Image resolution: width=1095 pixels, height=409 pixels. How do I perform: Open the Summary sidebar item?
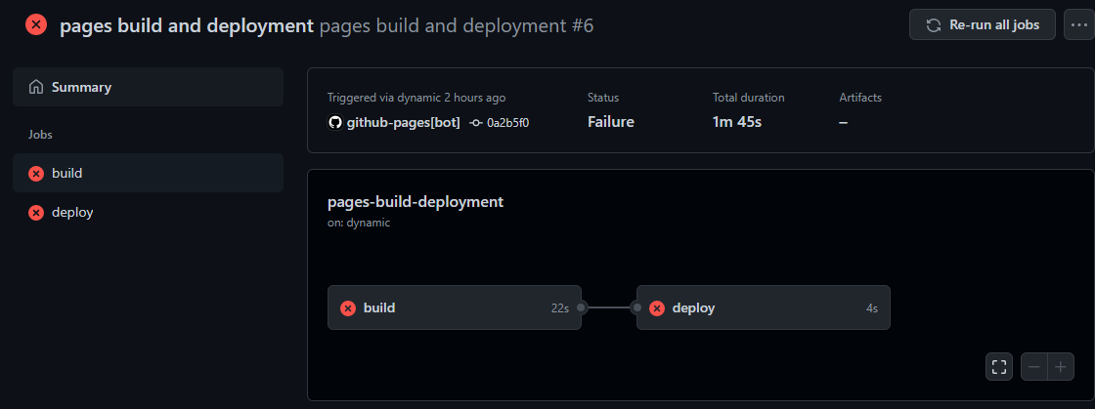[x=81, y=87]
